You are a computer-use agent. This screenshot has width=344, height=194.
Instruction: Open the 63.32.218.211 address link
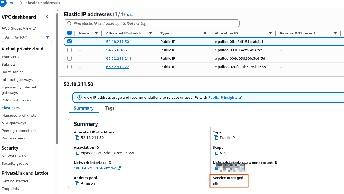118,59
